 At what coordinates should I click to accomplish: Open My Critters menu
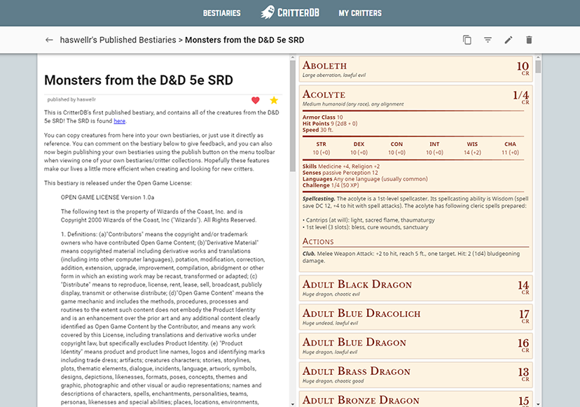[x=360, y=13]
